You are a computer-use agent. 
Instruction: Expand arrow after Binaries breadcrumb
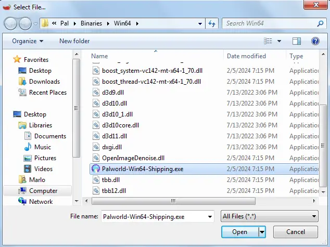click(108, 23)
